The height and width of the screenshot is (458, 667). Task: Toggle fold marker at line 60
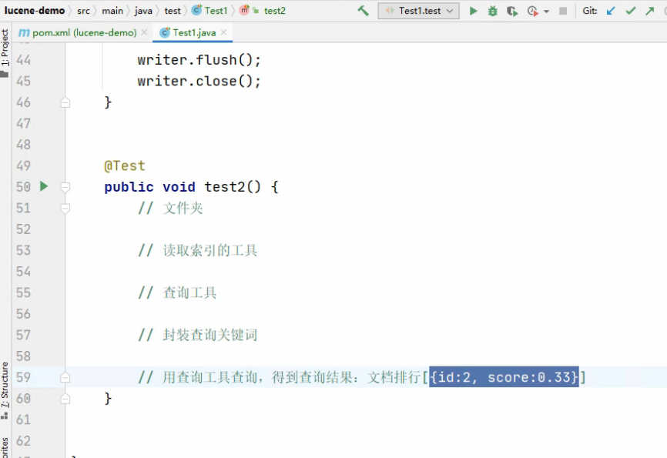(65, 399)
